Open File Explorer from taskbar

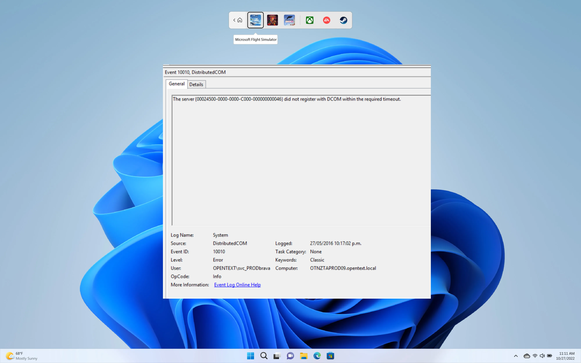pos(304,356)
